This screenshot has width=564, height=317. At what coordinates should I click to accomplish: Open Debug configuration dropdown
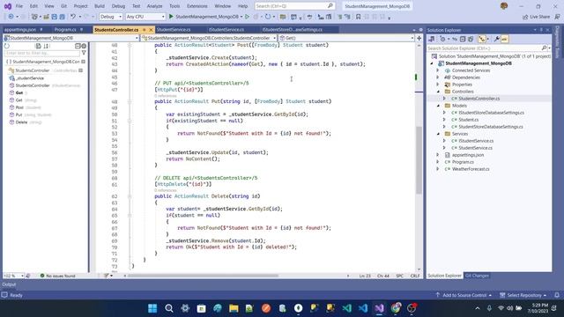click(x=111, y=17)
